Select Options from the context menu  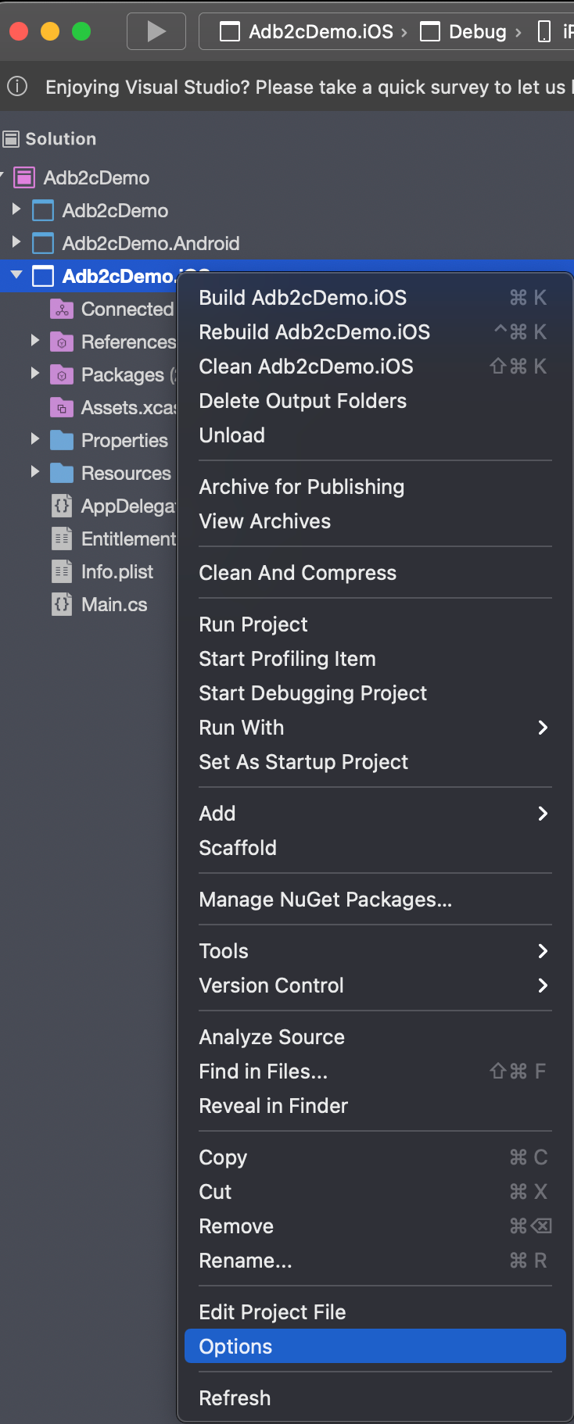point(236,1347)
